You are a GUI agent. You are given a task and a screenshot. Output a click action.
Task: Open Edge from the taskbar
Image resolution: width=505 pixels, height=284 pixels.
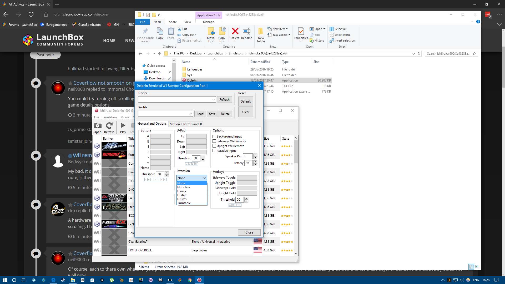53,280
